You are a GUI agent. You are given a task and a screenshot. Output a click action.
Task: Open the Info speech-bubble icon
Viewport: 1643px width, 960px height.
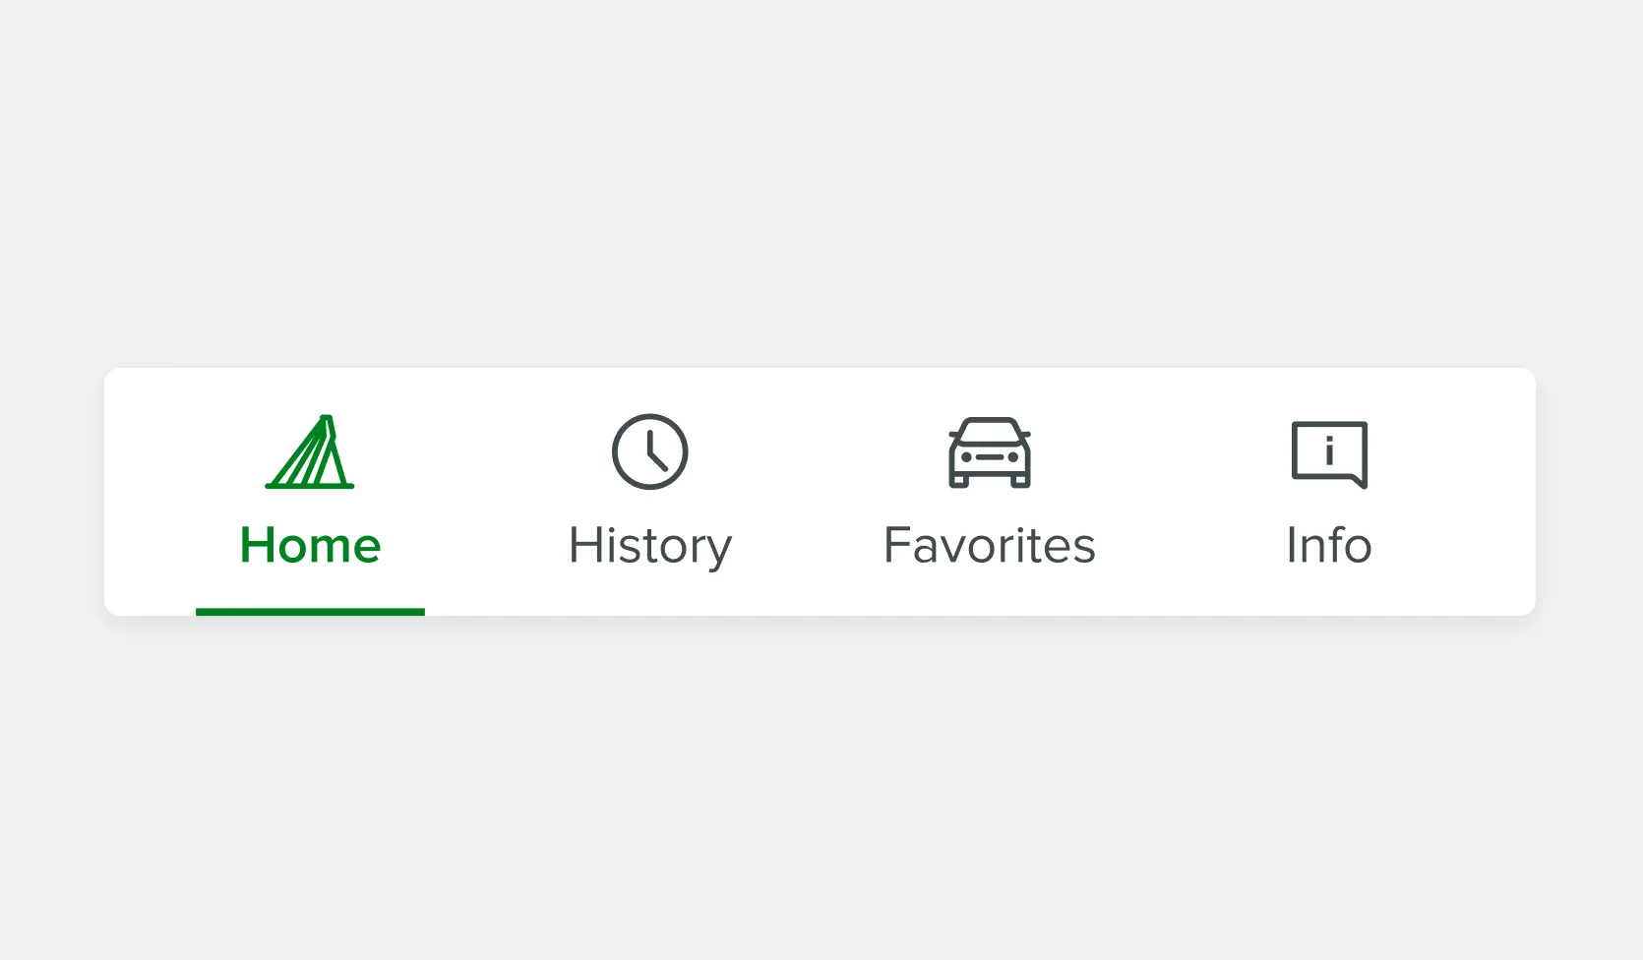(x=1329, y=453)
